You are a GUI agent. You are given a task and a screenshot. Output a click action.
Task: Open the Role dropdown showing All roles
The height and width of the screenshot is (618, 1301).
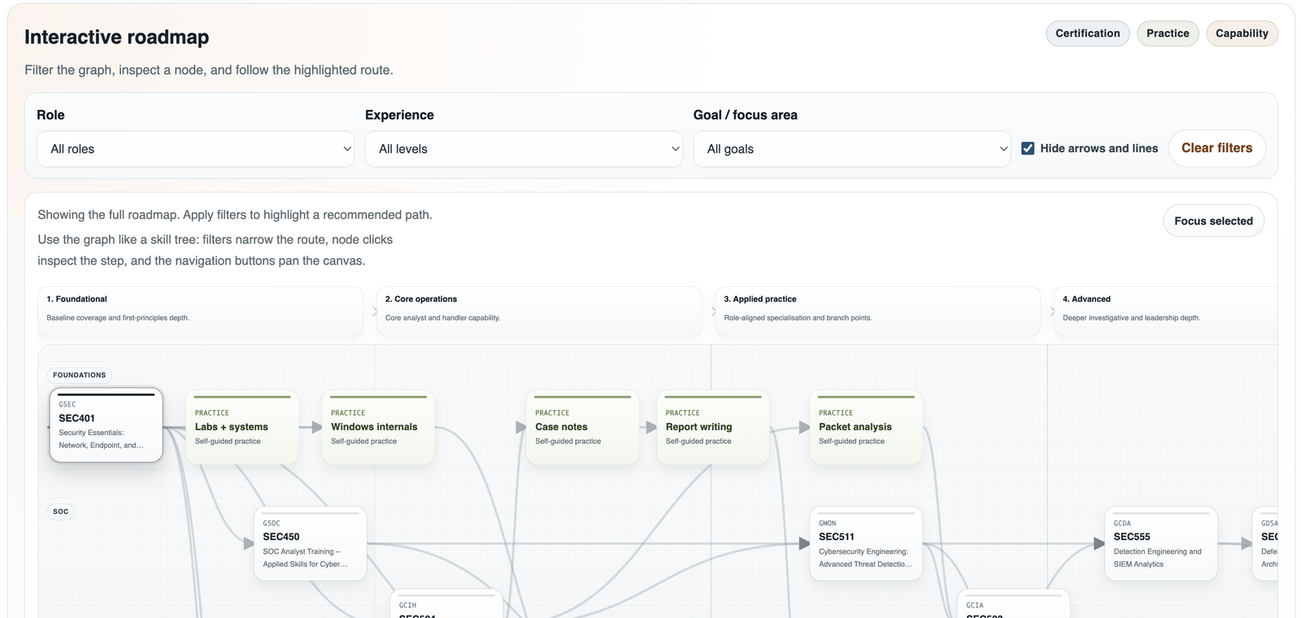[195, 149]
